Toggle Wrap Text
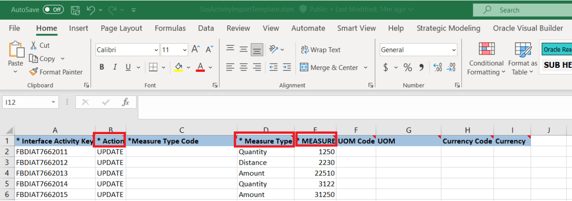The height and width of the screenshot is (201, 572). coord(321,50)
